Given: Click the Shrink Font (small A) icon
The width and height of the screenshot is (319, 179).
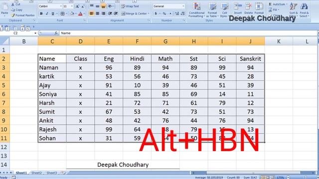Looking at the screenshot, I should (x=83, y=6).
